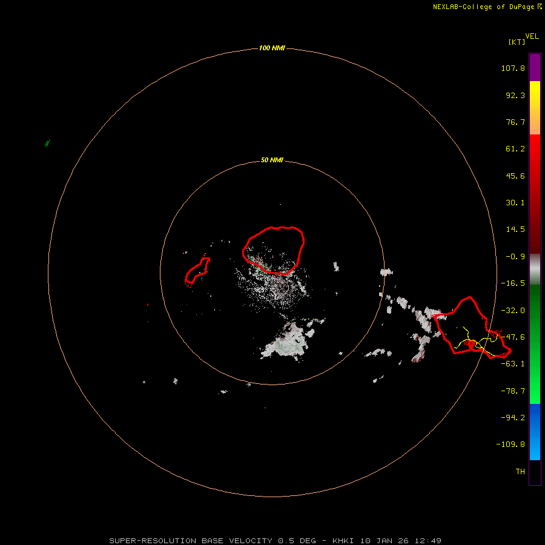Viewport: 545px width, 545px height.
Task: Click the TH threshold label
Action: [x=520, y=471]
